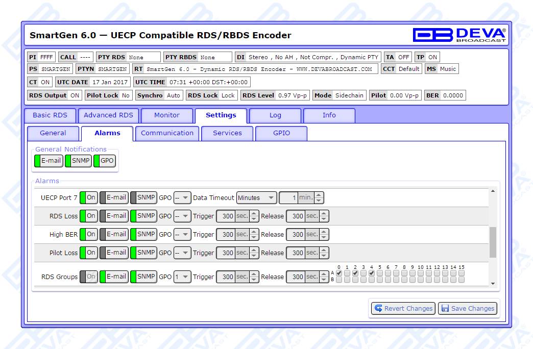Open the Data Timeout Minutes dropdown
Screen dimensions: 533x349
pyautogui.click(x=256, y=197)
